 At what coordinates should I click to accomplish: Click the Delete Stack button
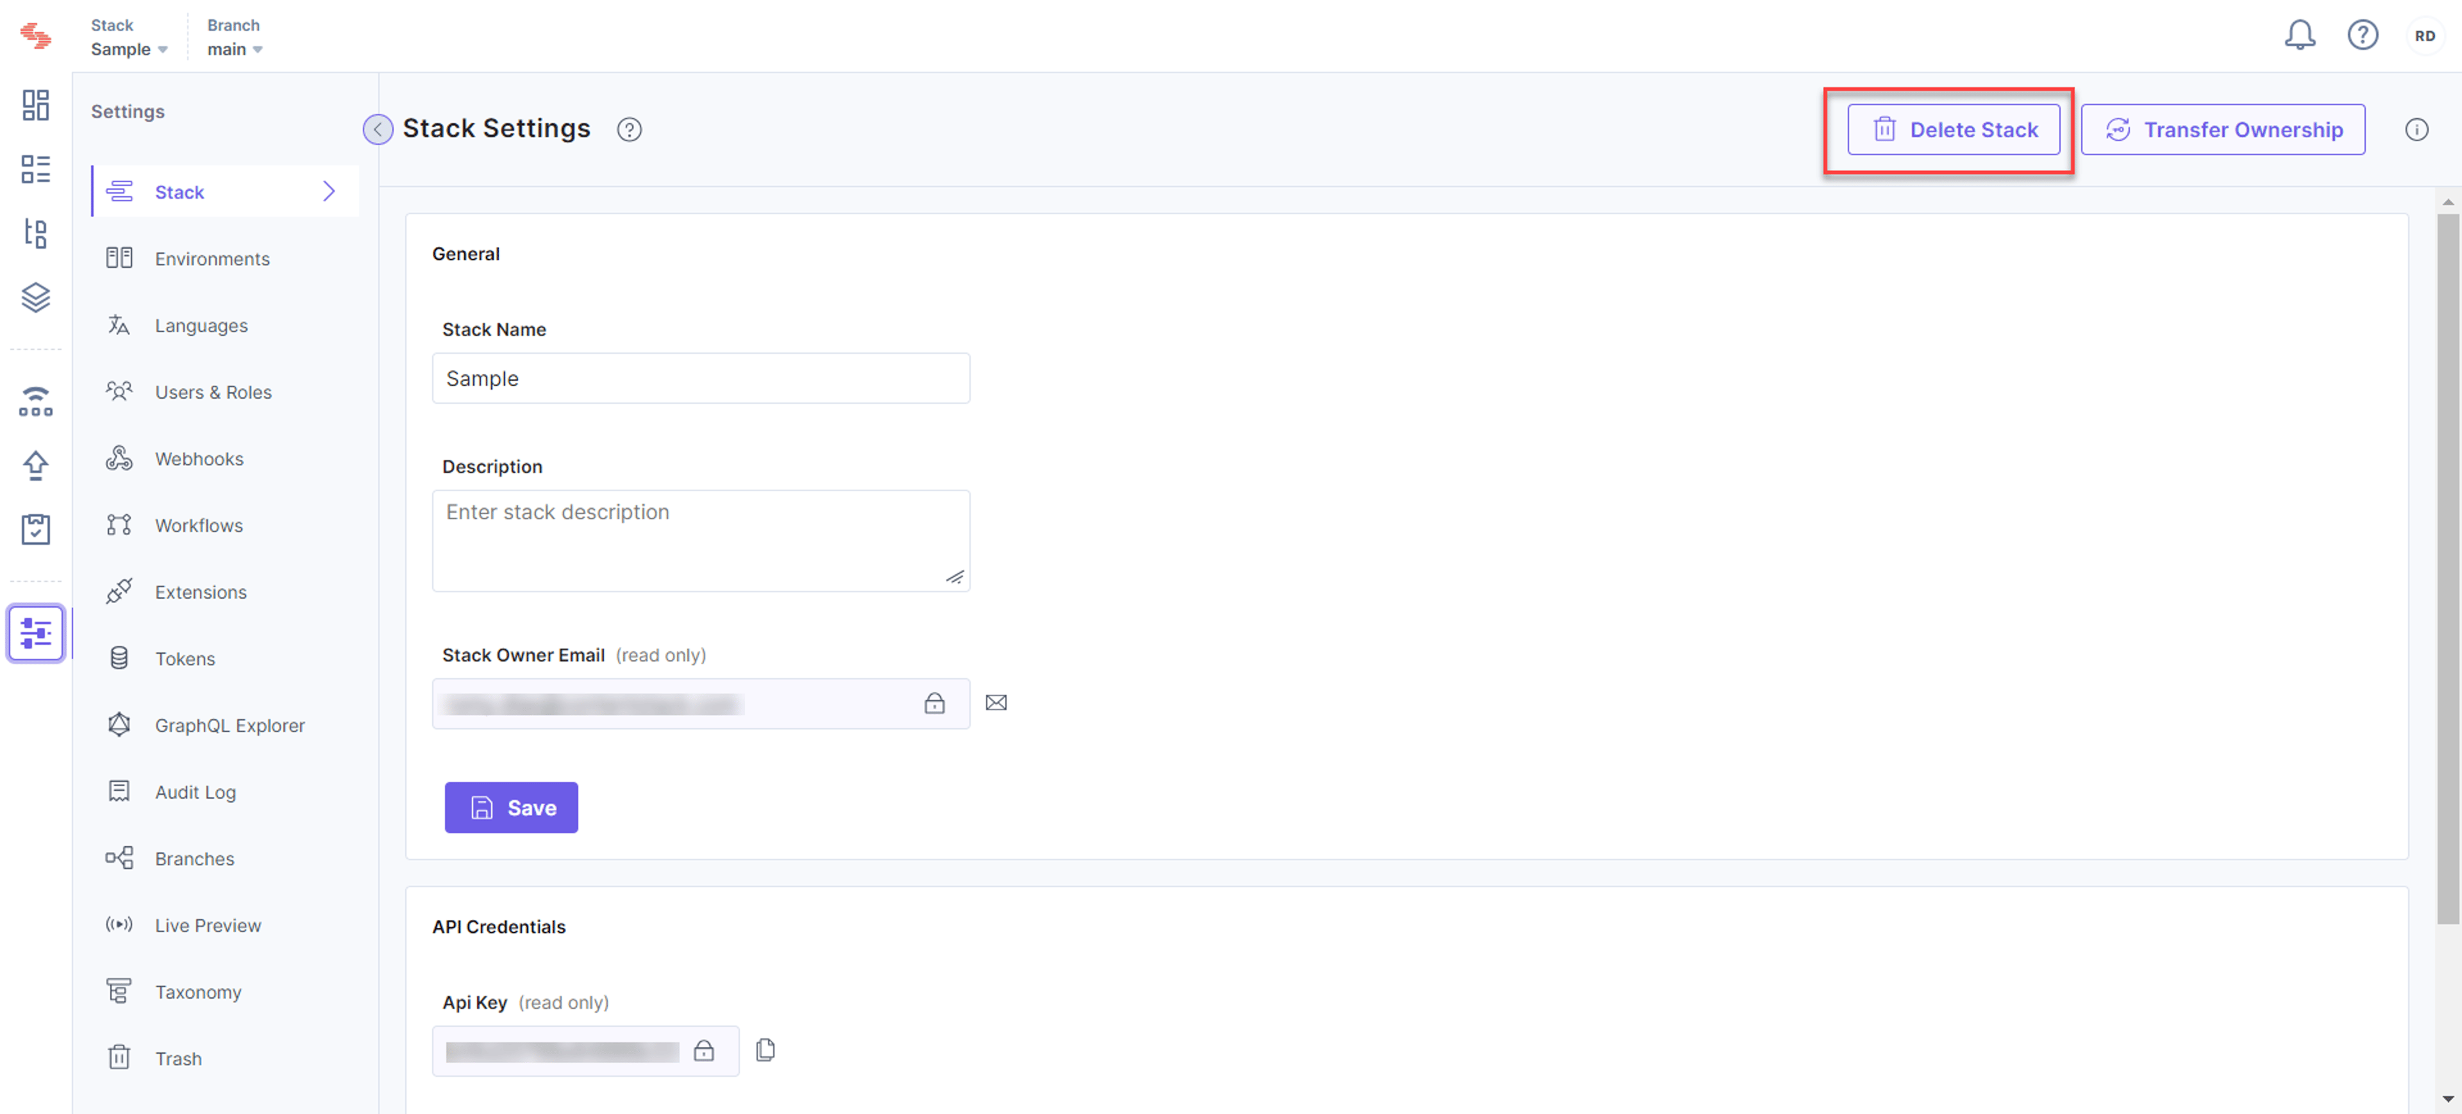(x=1952, y=130)
